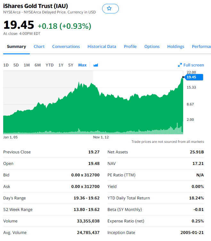Click the YTD Daily Total Return value 18.24%
211x241 pixels.
coord(197,198)
